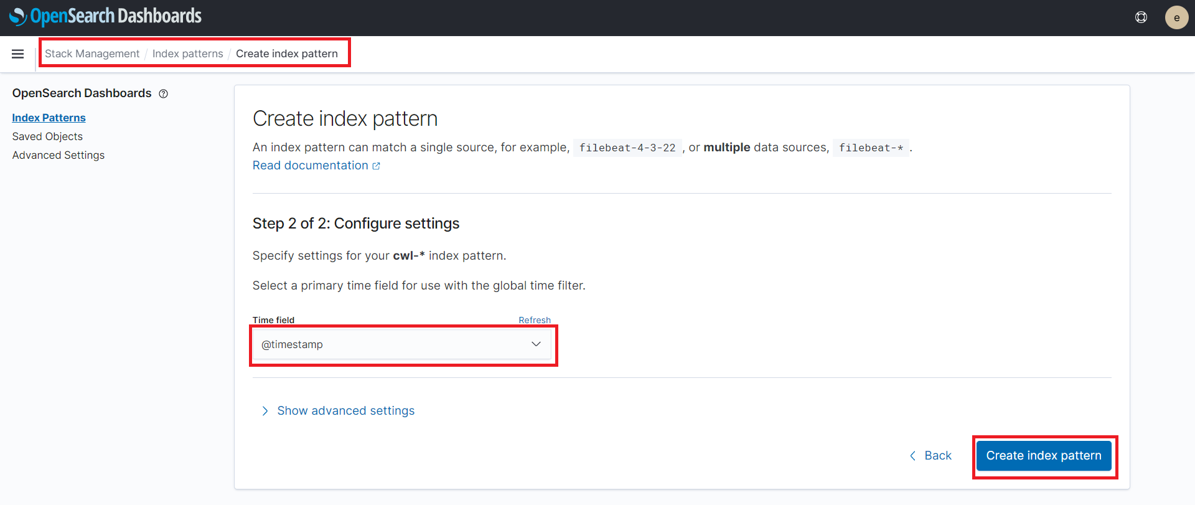Screen dimensions: 1195x505
Task: Click the help icon beside OpenSearch Dashboards heading
Action: click(164, 94)
